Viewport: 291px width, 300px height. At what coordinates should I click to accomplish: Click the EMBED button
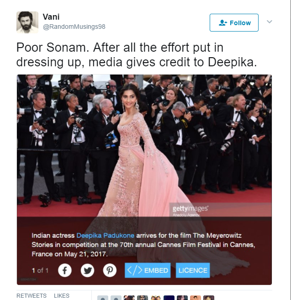coord(148,270)
